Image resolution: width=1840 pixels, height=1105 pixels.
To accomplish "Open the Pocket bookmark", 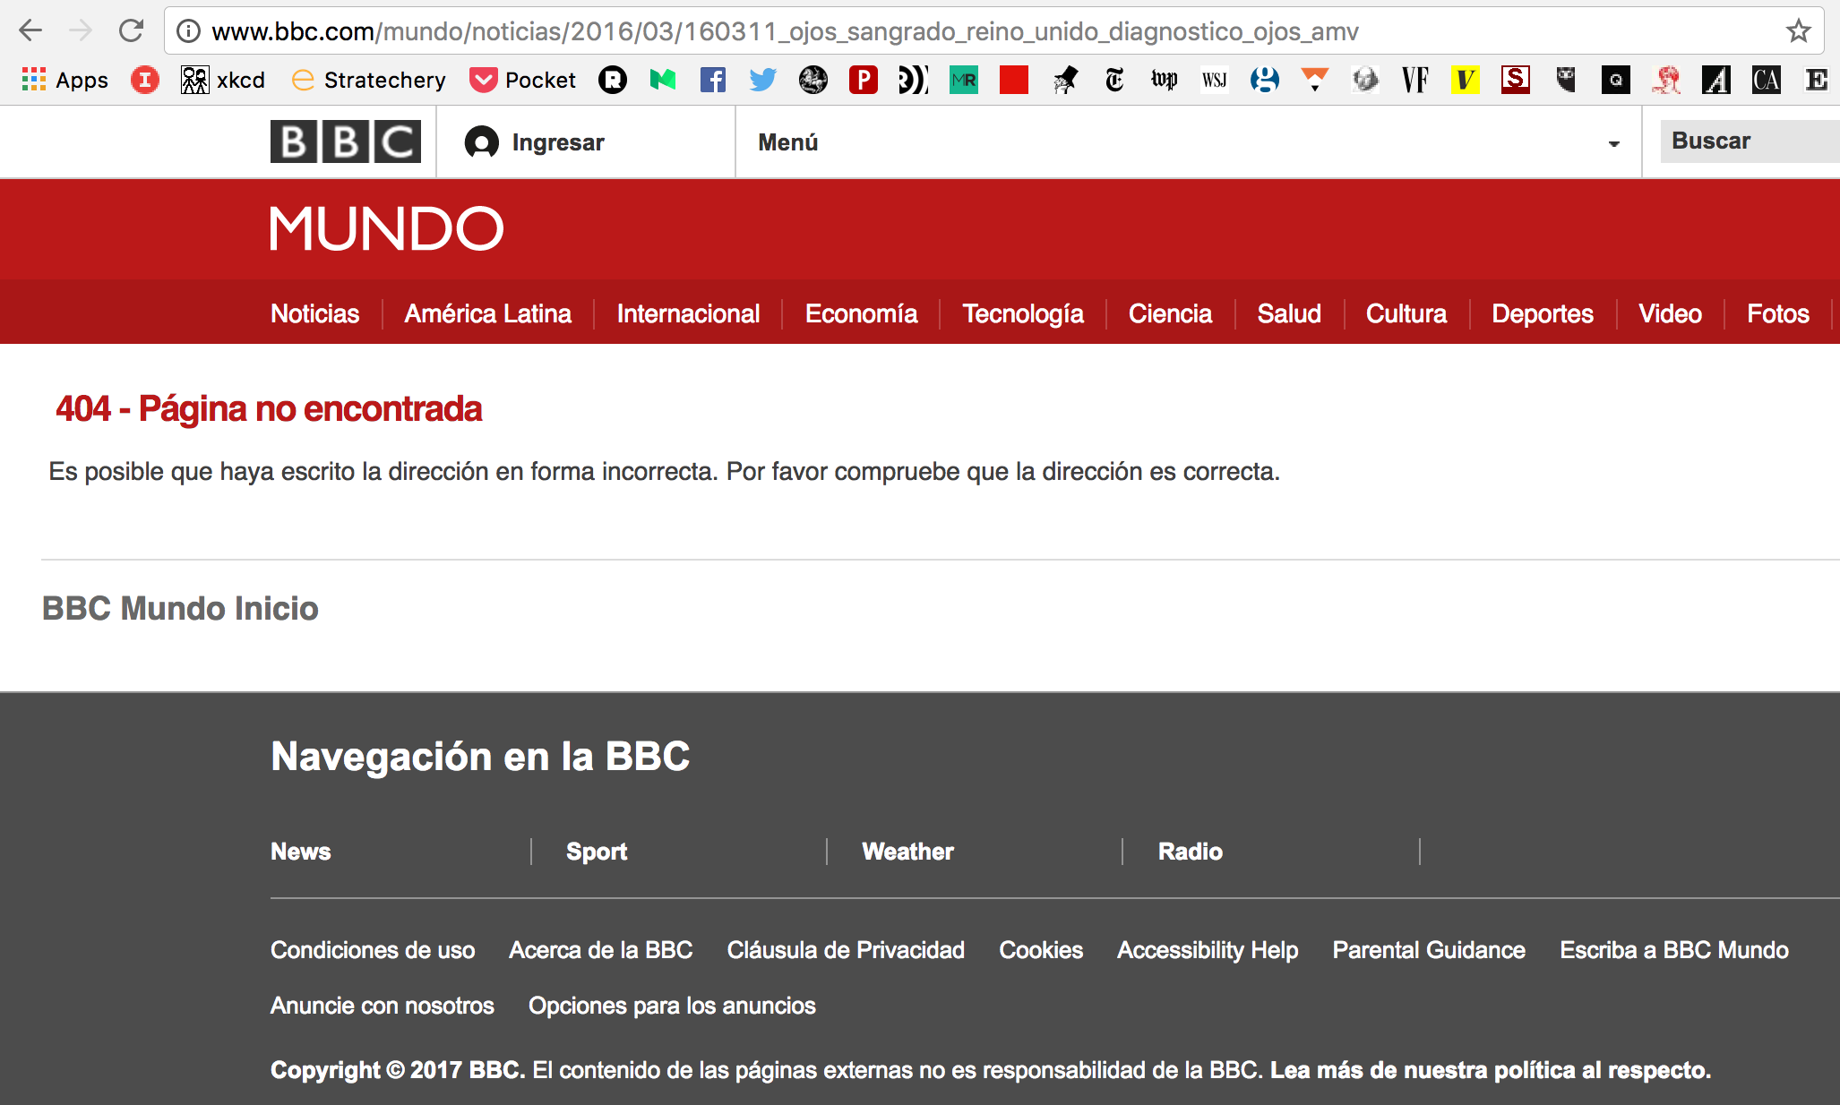I will tap(523, 81).
